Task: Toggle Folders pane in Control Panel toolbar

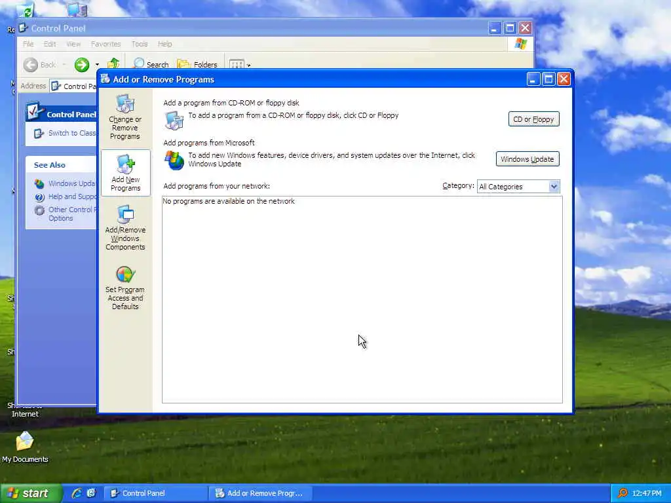Action: [x=197, y=64]
